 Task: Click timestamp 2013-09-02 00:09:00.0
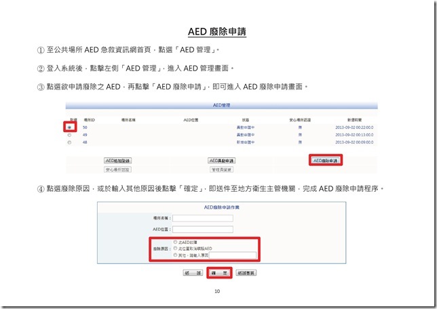click(354, 142)
